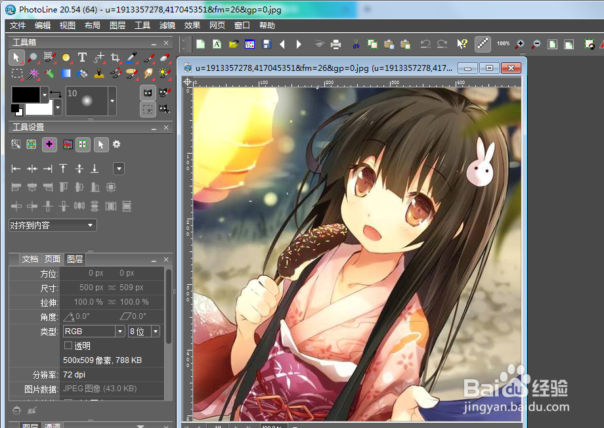Select the Crop tool in toolbox

point(115,57)
